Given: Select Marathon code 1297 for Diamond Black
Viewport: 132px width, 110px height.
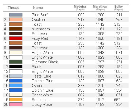Looking at the screenshot, I should click(100, 62).
